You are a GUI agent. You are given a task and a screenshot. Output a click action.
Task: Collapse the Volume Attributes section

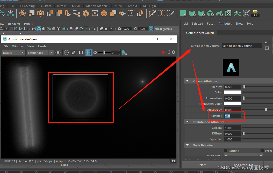pyautogui.click(x=187, y=81)
